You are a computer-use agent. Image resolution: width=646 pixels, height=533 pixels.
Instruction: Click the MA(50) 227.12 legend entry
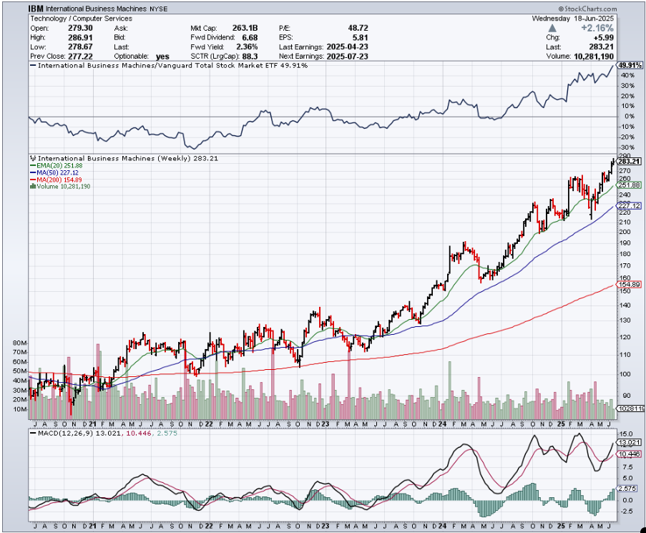(57, 172)
